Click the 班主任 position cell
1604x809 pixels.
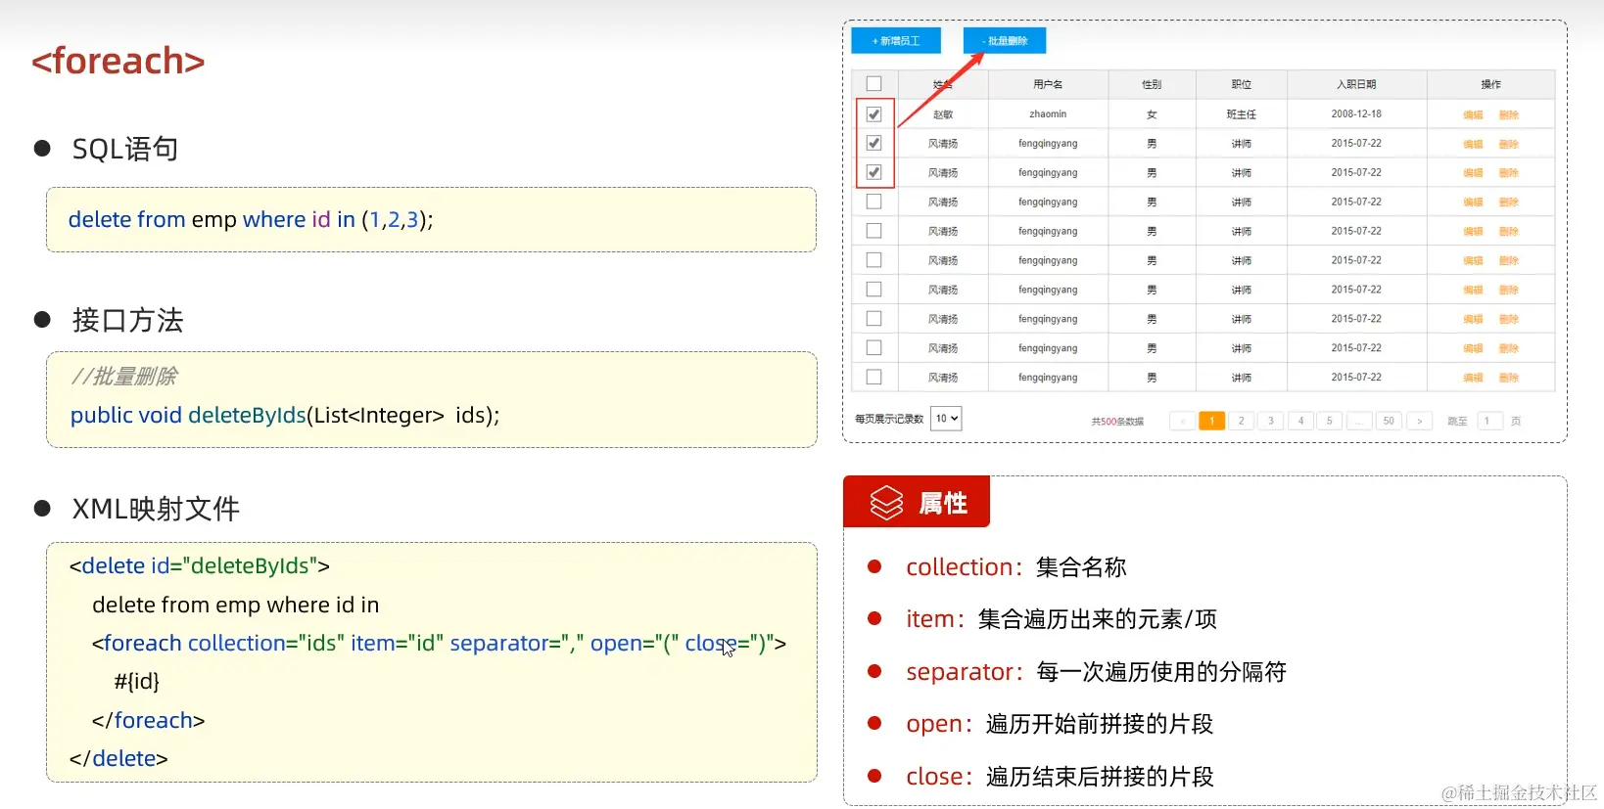point(1242,114)
